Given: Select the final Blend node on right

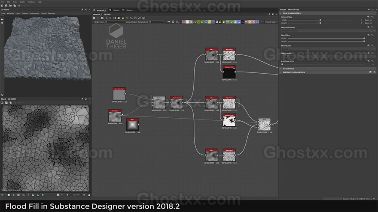Looking at the screenshot, I should (264, 124).
